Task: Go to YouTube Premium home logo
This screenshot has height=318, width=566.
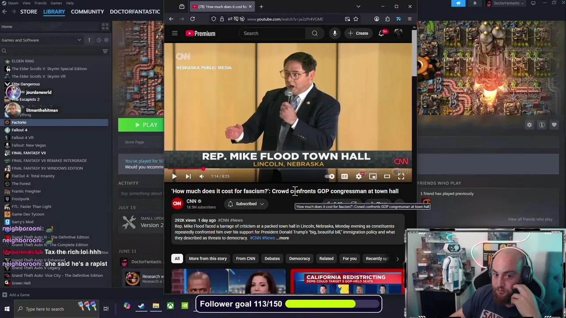Action: [200, 33]
